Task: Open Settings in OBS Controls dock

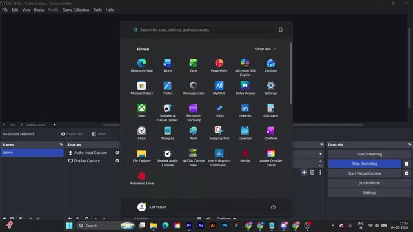Action: click(x=369, y=193)
